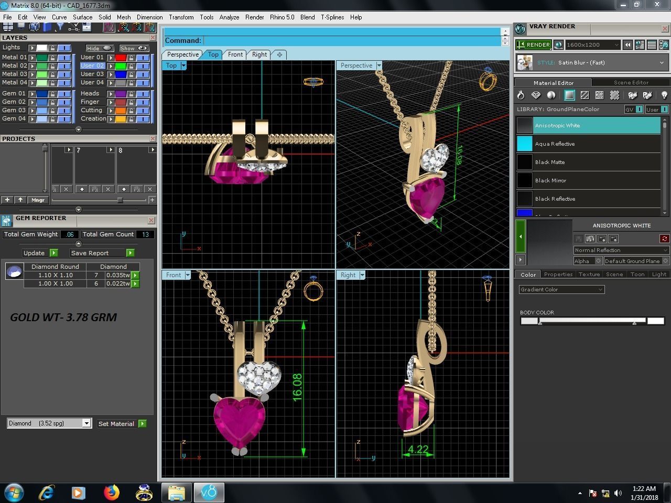
Task: Open the Dimension menu
Action: click(x=149, y=17)
